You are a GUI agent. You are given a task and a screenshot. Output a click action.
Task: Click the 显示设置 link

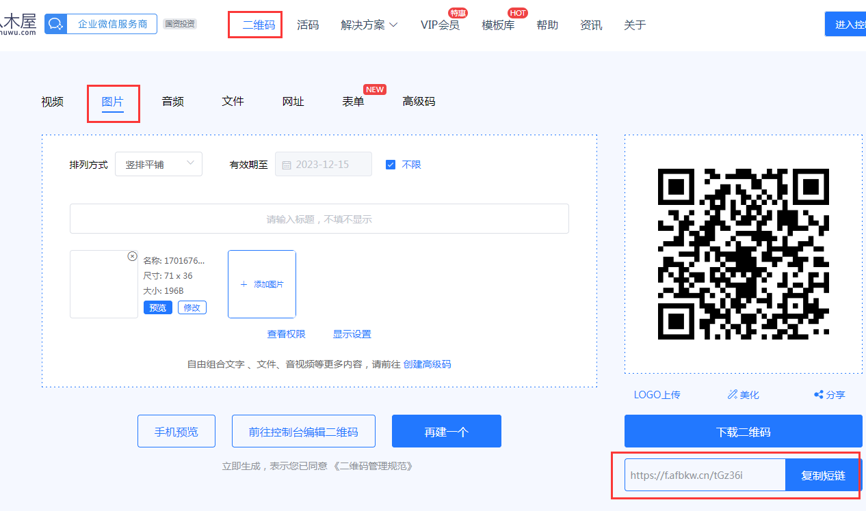[352, 334]
